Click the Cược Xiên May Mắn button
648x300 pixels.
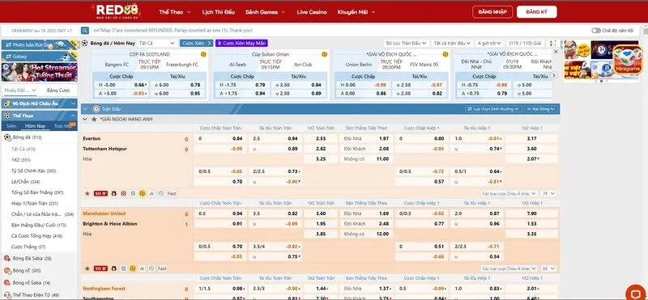click(x=241, y=43)
